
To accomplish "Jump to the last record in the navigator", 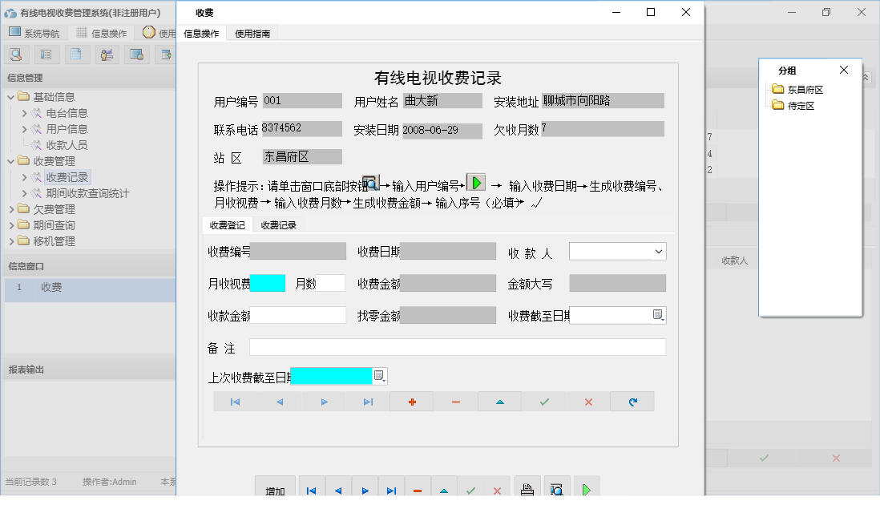I will click(367, 401).
